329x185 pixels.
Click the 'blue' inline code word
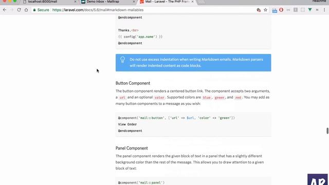[x=207, y=98]
